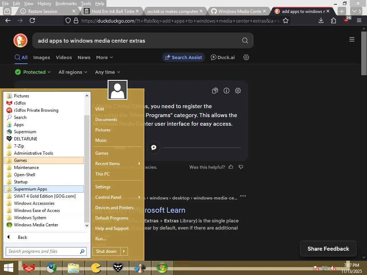The height and width of the screenshot is (275, 367).
Task: Go back to the previous page
Action: tap(8, 20)
